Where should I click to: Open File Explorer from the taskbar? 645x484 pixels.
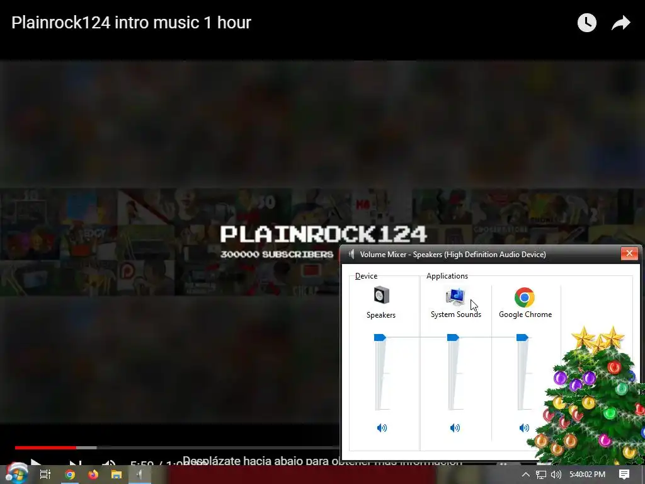(117, 475)
